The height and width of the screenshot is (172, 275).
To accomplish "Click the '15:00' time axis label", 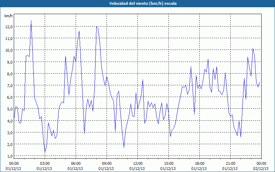I will click(x=168, y=164).
